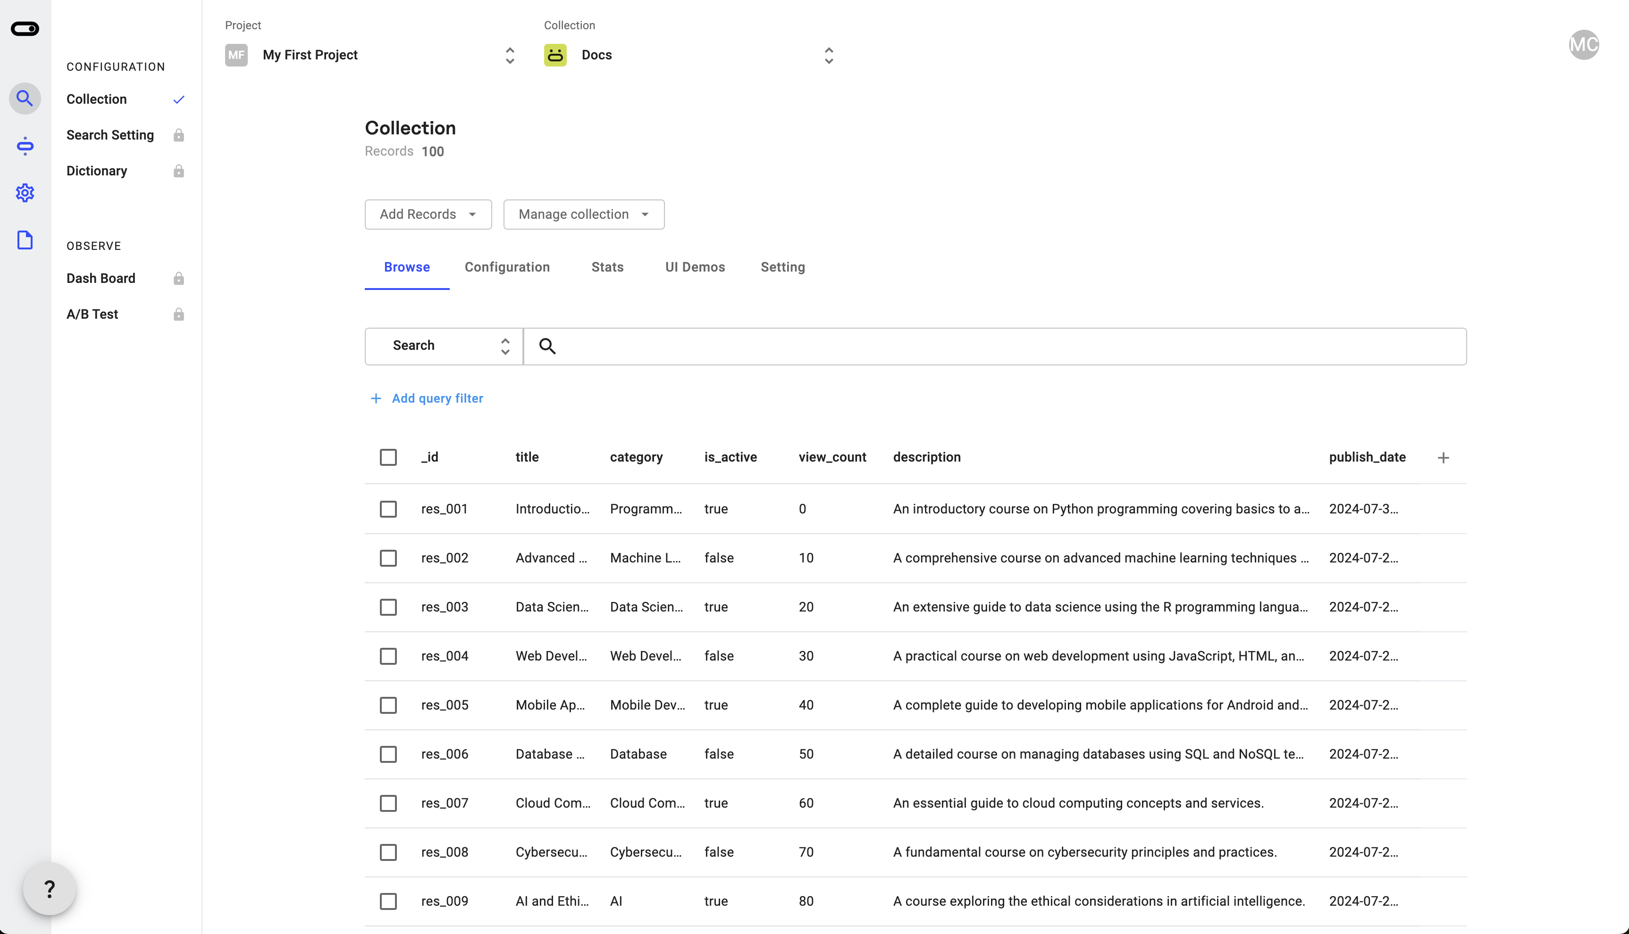
Task: Switch to the Setting tab
Action: [782, 267]
